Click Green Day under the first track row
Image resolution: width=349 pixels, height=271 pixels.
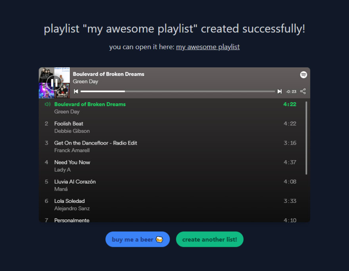point(67,112)
